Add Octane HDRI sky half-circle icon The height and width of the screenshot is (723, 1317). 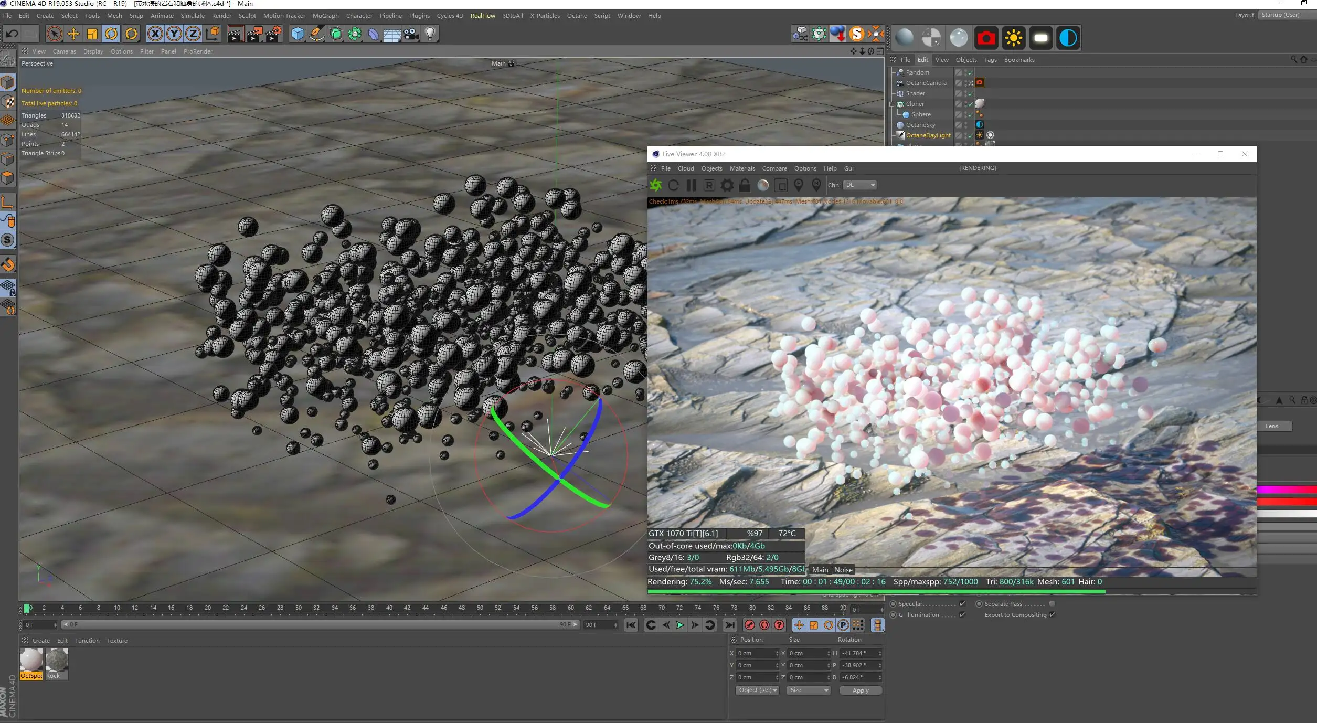pos(1068,38)
